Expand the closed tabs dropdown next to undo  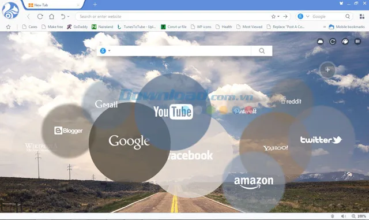point(68,17)
